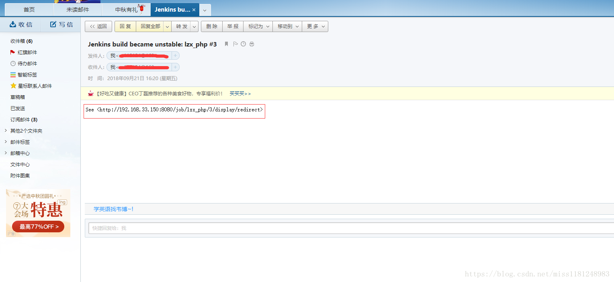Click 学英语找韦博~! link
The height and width of the screenshot is (282, 614).
pyautogui.click(x=113, y=209)
